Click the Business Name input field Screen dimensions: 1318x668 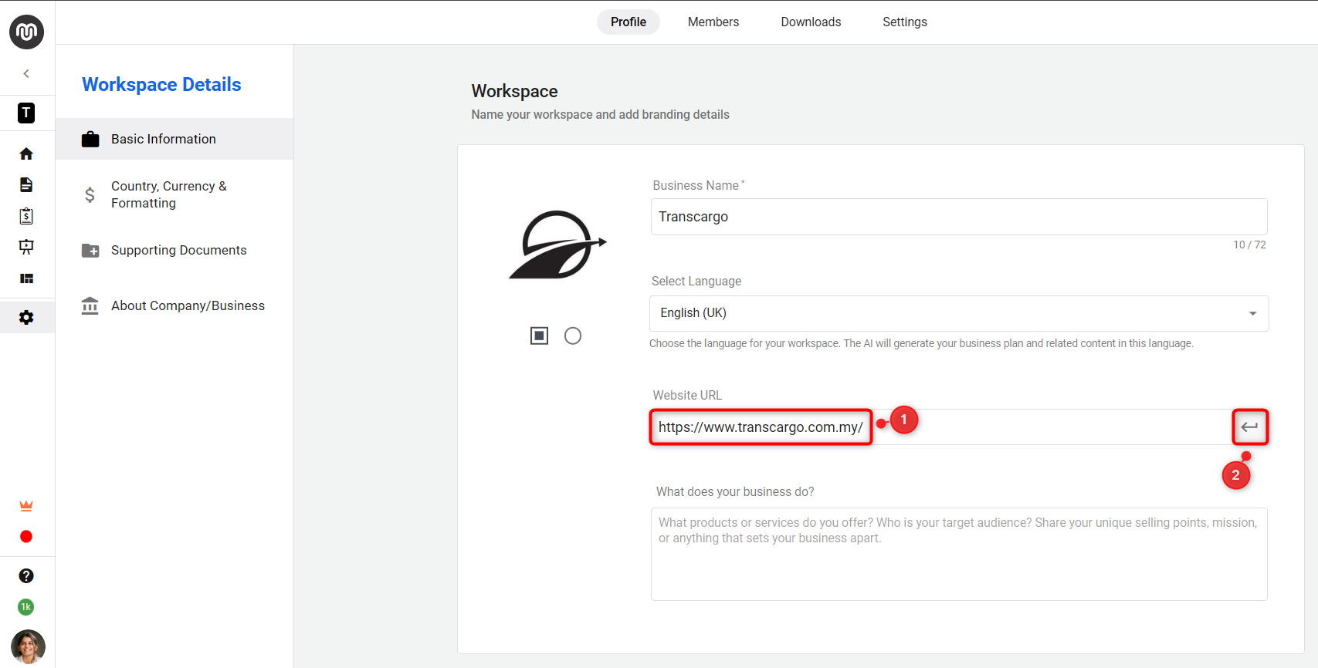click(959, 217)
